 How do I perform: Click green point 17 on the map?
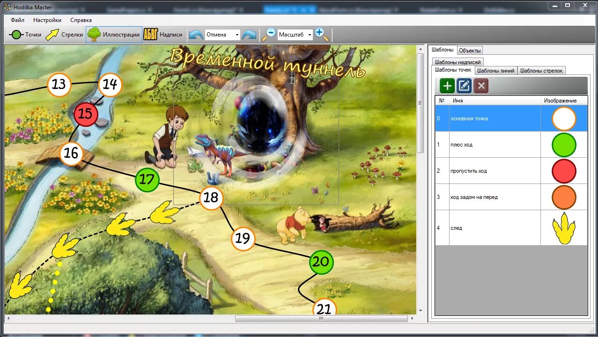pos(147,180)
